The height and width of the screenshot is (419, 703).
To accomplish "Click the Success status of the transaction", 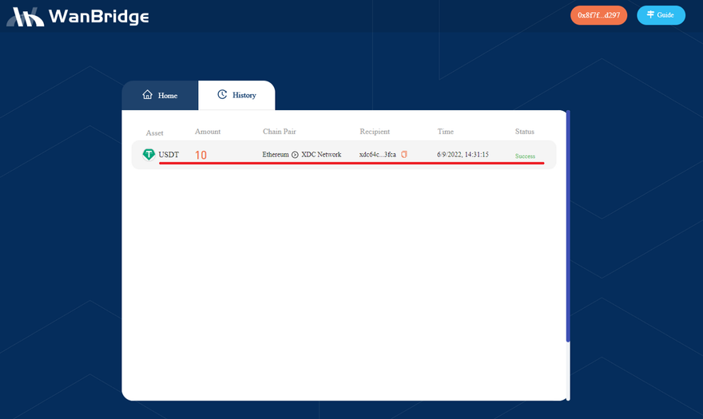I will click(x=525, y=156).
